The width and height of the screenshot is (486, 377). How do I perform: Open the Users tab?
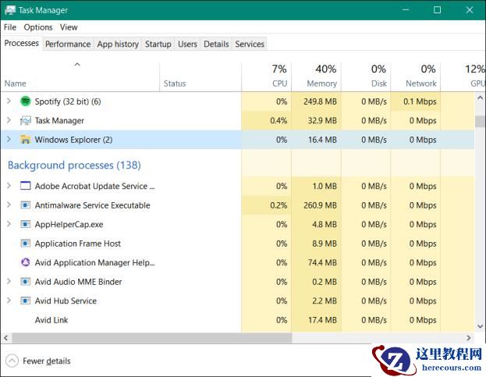click(x=187, y=44)
